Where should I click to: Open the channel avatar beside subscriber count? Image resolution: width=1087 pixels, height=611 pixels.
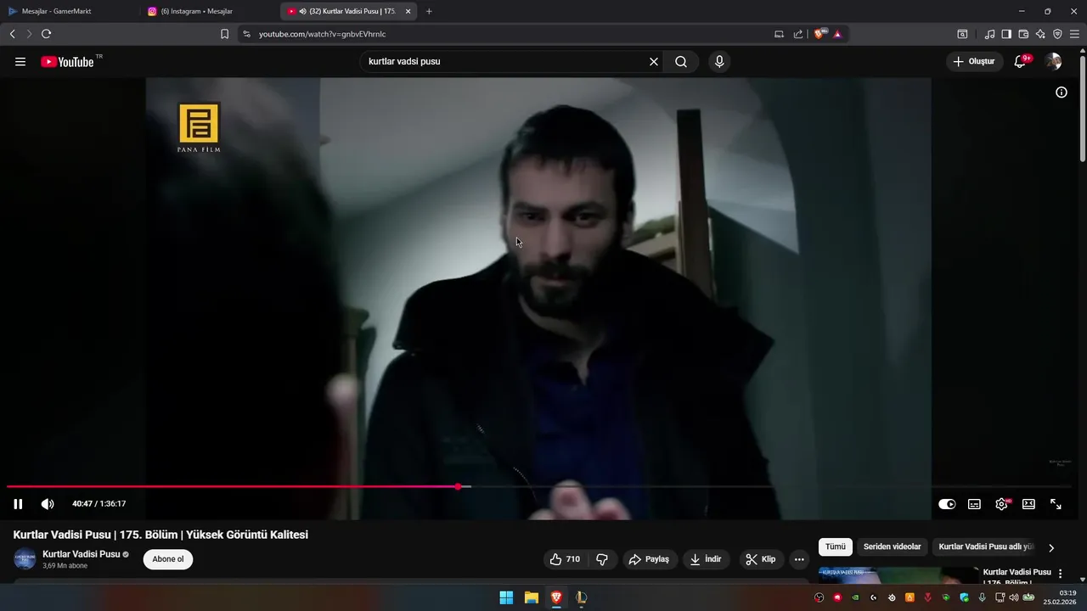point(25,559)
